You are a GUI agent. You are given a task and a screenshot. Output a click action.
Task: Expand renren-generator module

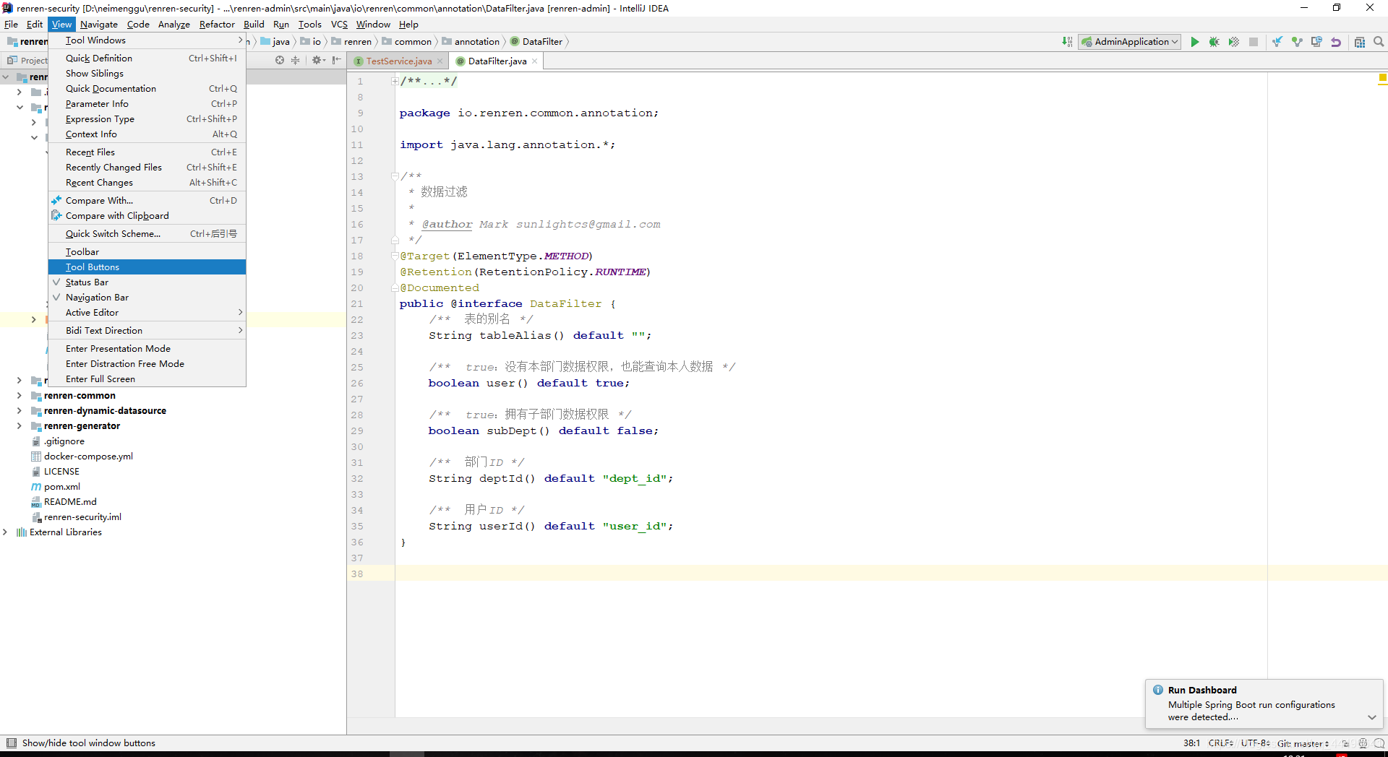click(20, 425)
